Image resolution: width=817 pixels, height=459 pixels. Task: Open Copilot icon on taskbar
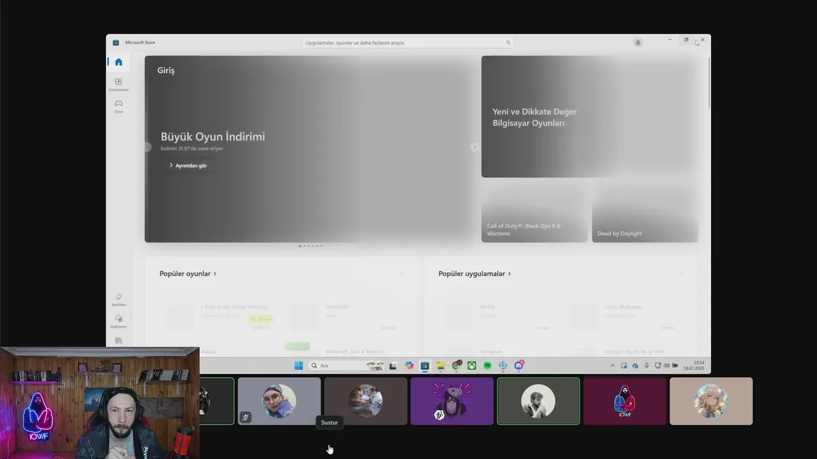pyautogui.click(x=409, y=366)
